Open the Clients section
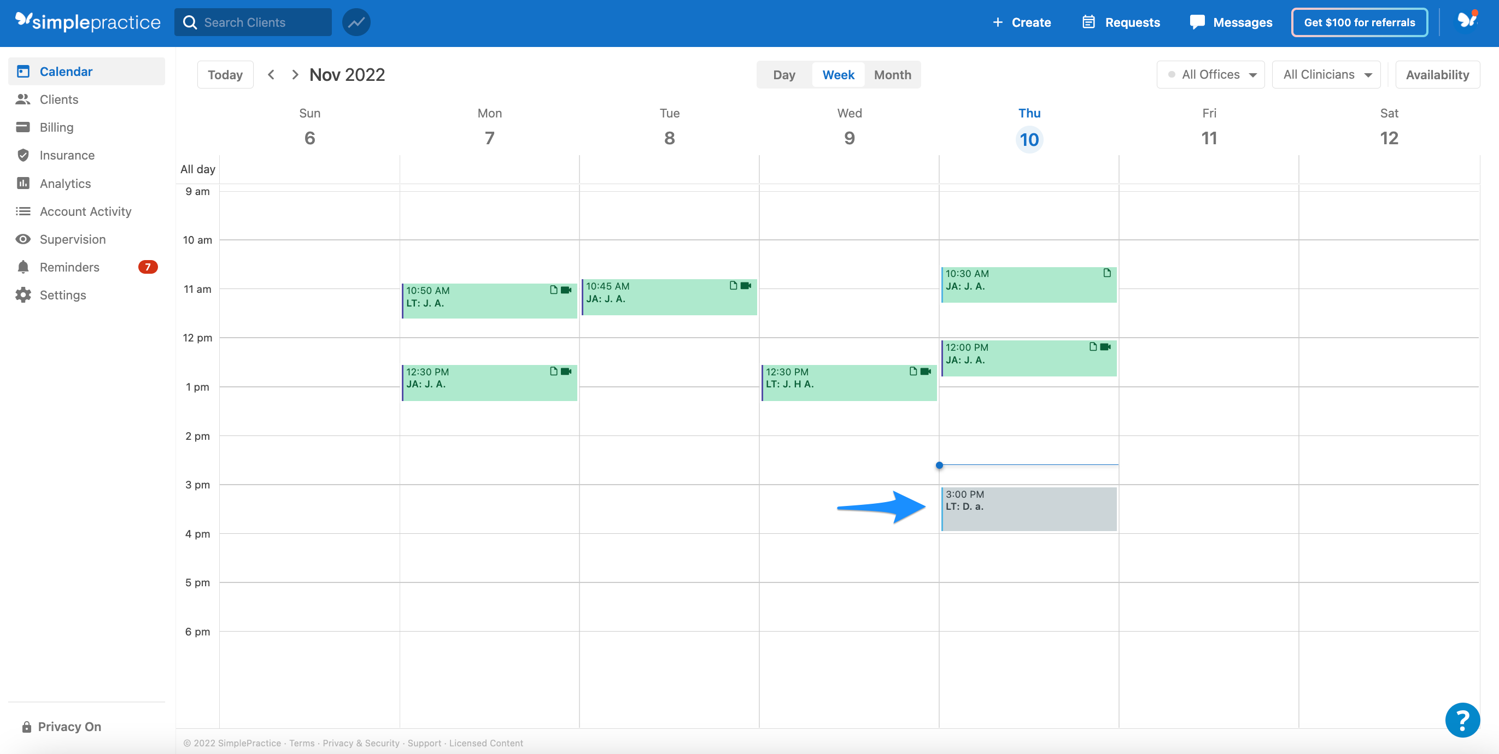The width and height of the screenshot is (1499, 754). coord(59,99)
